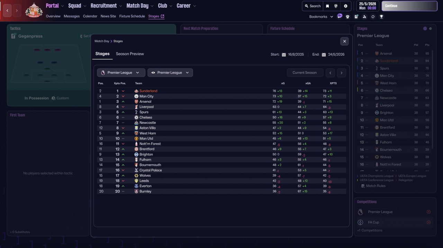Go back with the left arrow button
This screenshot has height=248, width=443.
(8, 11)
